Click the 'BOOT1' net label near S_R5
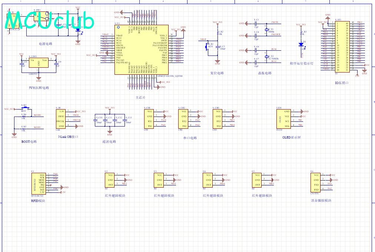The width and height of the screenshot is (375, 252). tap(37, 127)
